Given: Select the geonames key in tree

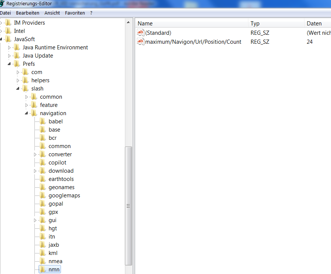Looking at the screenshot, I should tap(61, 187).
